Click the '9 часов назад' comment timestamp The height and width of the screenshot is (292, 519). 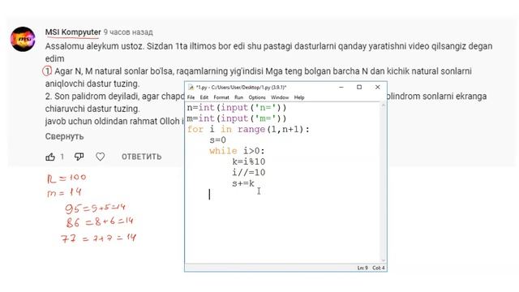point(128,32)
